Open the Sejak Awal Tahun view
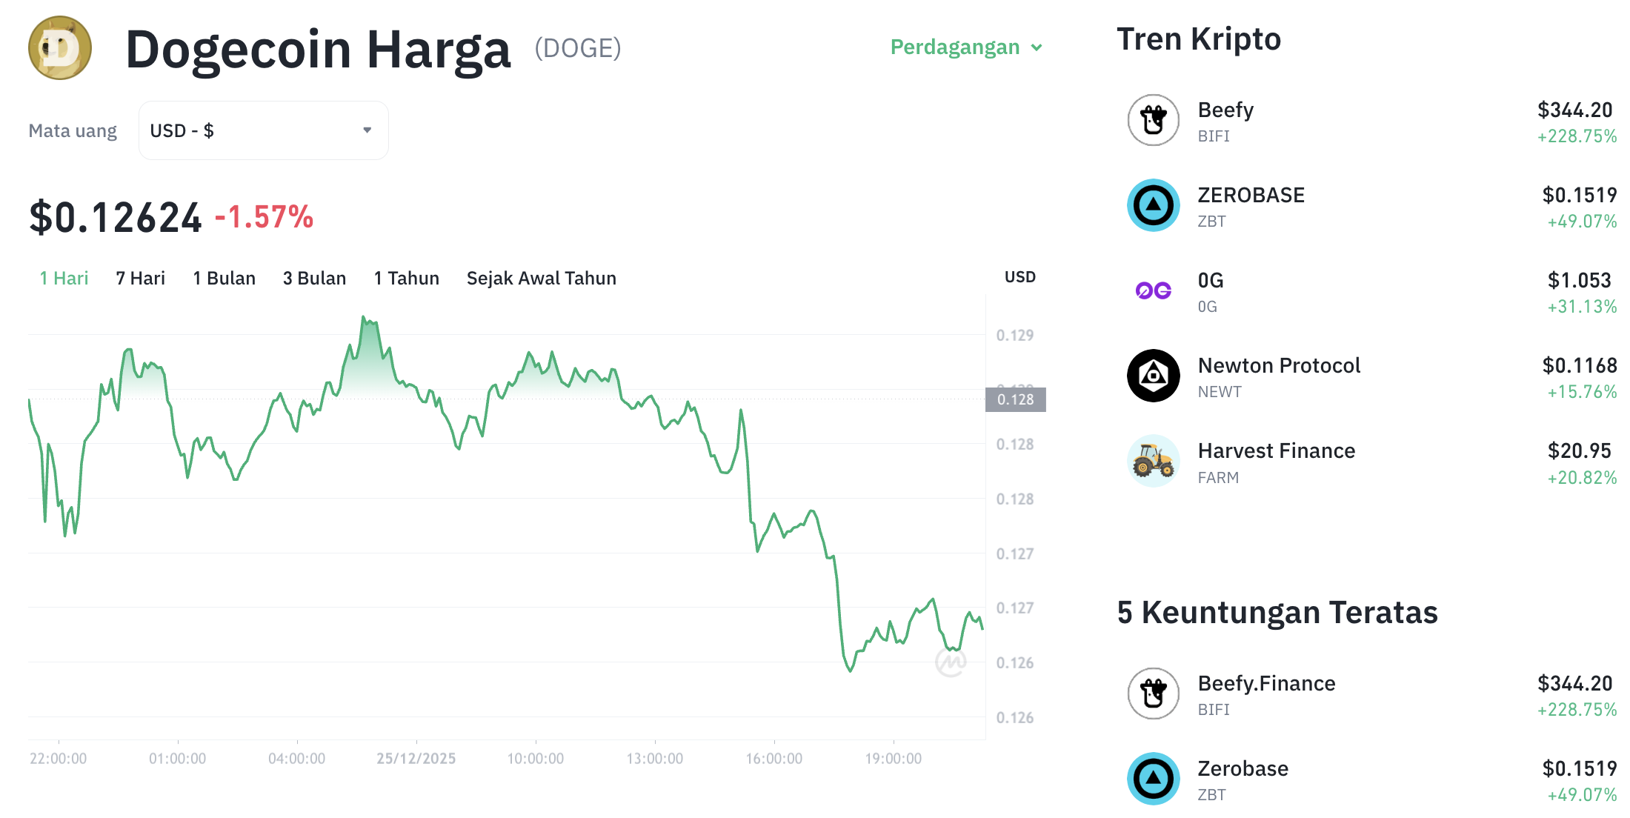Viewport: 1630px width, 818px height. (541, 278)
